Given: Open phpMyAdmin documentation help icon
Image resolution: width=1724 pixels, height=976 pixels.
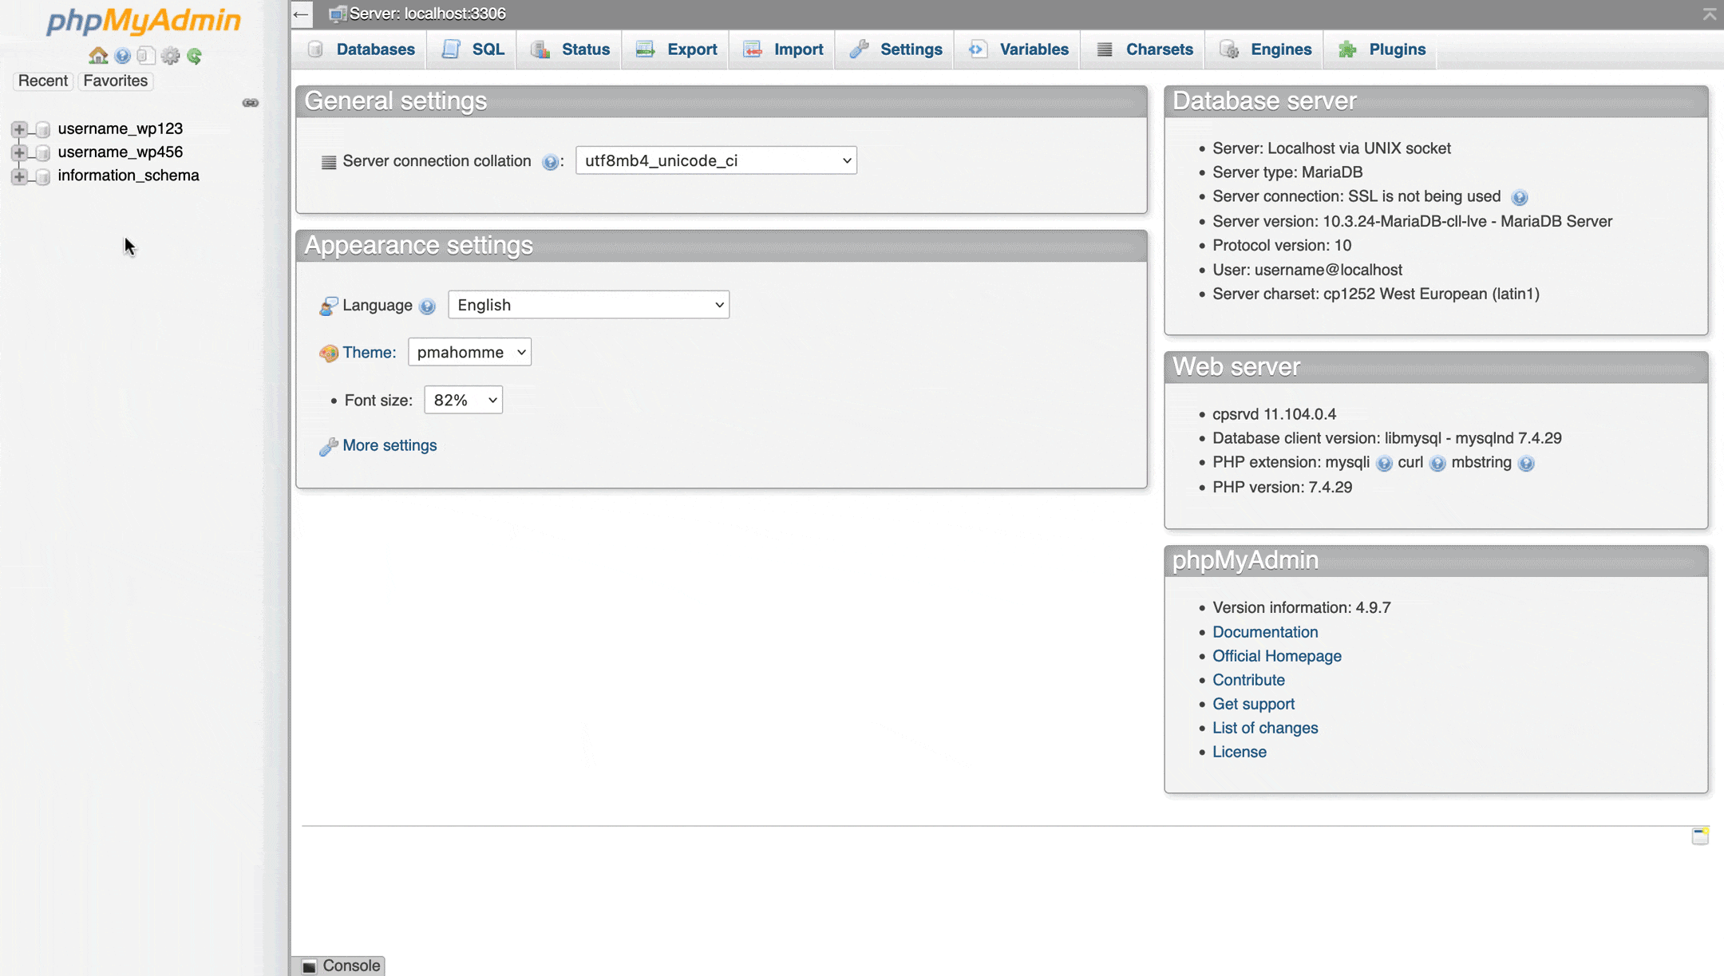Looking at the screenshot, I should tap(122, 55).
